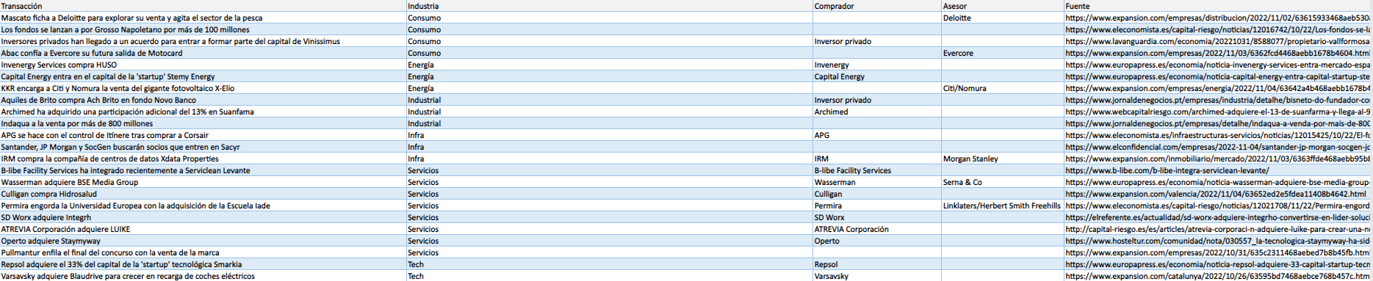This screenshot has width=1373, height=281.
Task: Select the 'Fuente' header cell
Action: (x=1218, y=6)
